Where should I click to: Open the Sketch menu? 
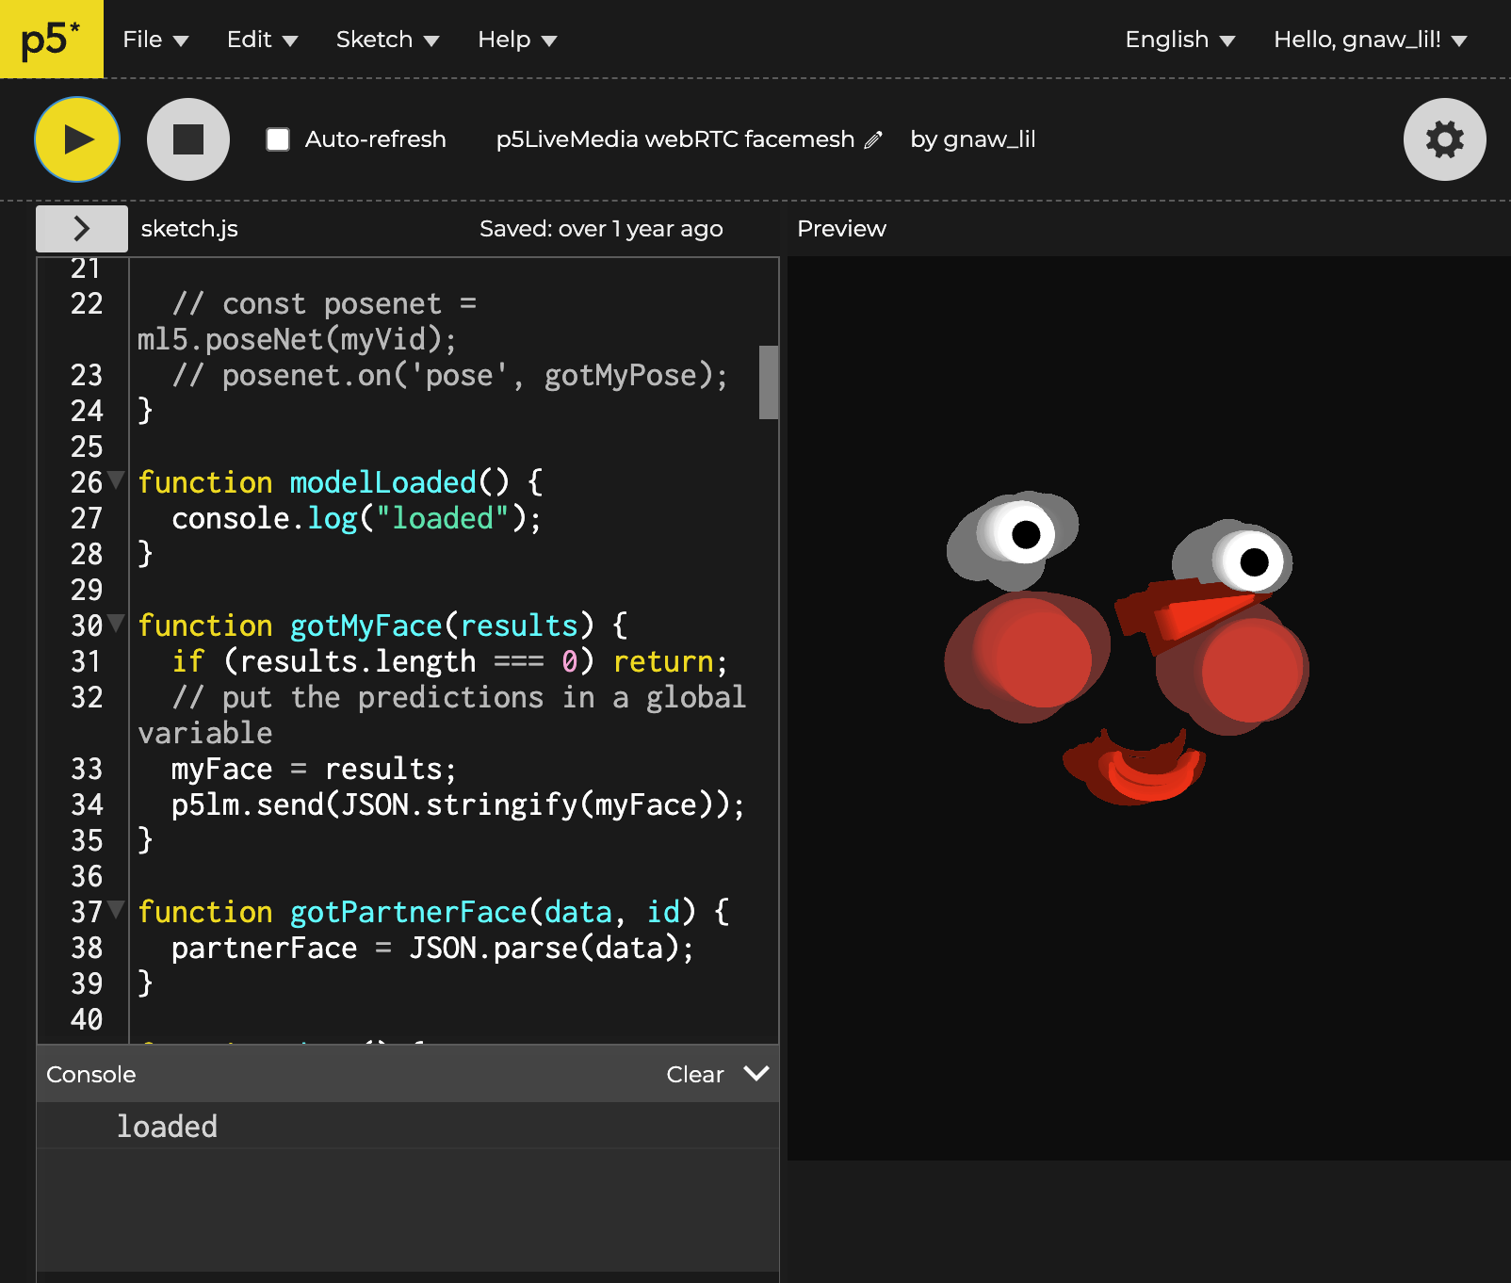click(387, 40)
